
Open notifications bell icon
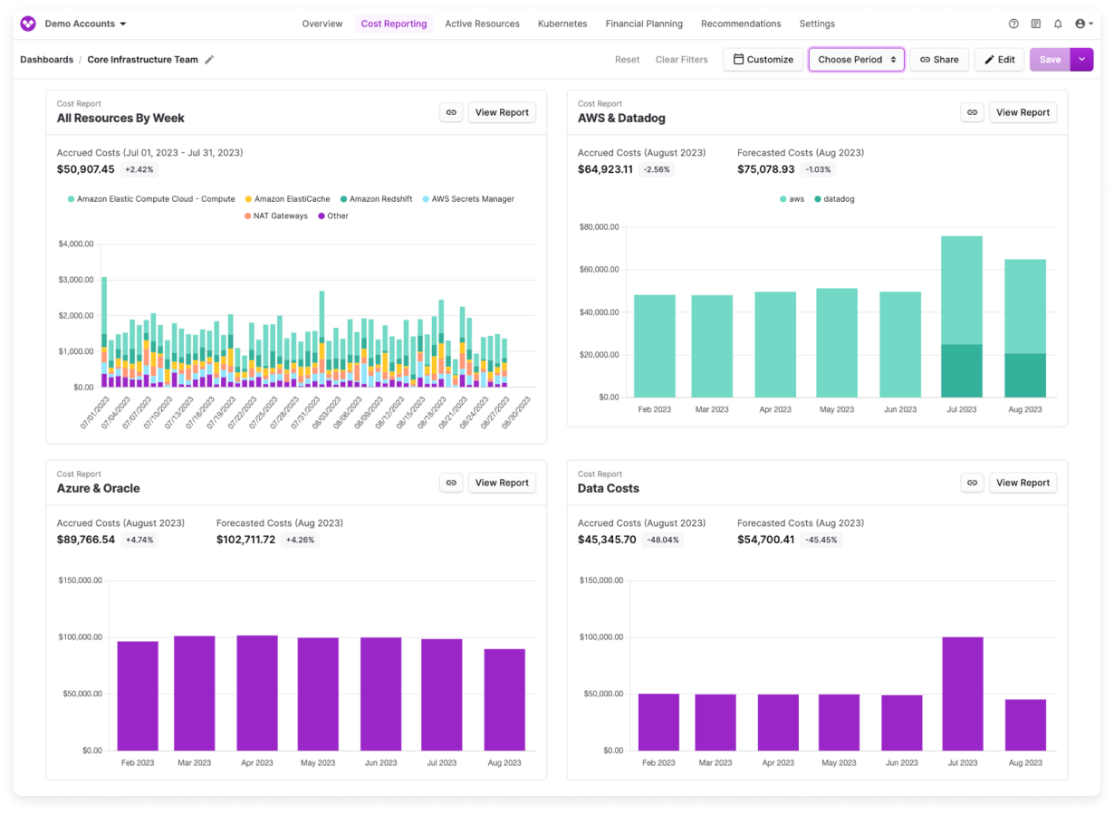point(1057,24)
